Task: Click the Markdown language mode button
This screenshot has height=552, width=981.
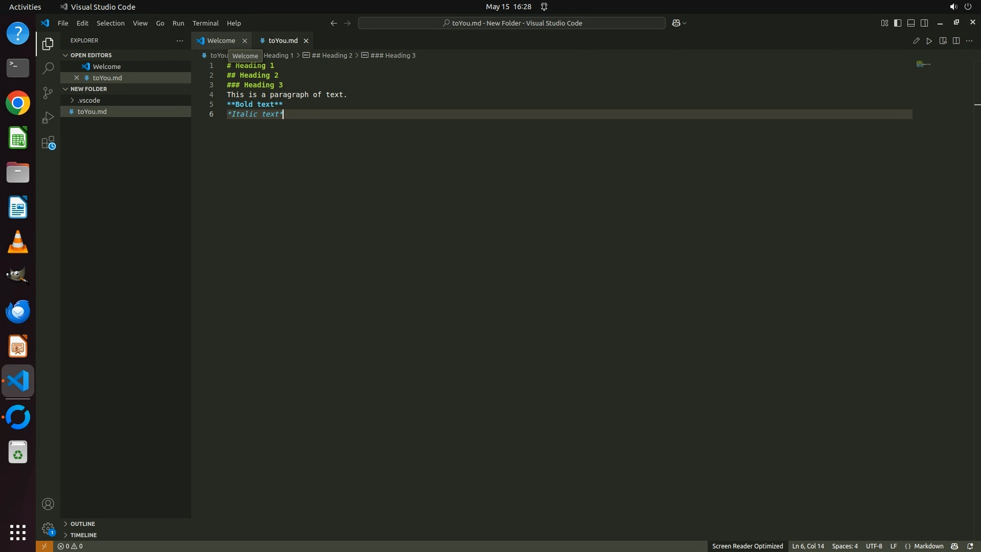Action: (x=928, y=546)
